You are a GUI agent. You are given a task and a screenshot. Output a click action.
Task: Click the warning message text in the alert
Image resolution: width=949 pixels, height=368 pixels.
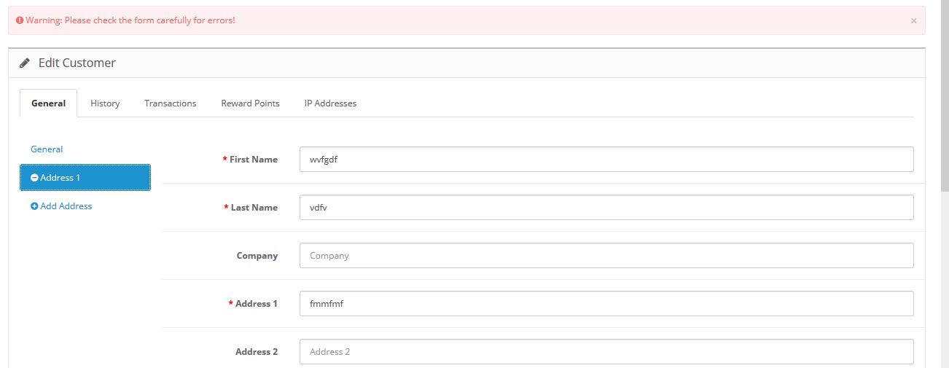click(x=130, y=20)
